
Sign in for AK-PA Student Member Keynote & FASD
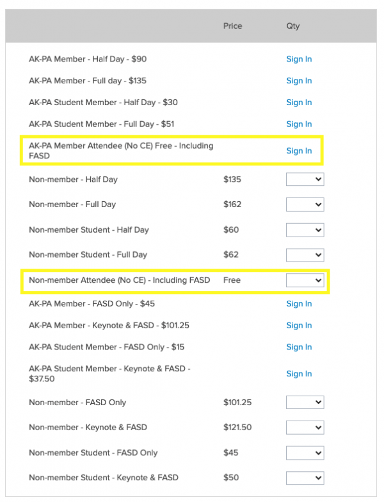299,374
